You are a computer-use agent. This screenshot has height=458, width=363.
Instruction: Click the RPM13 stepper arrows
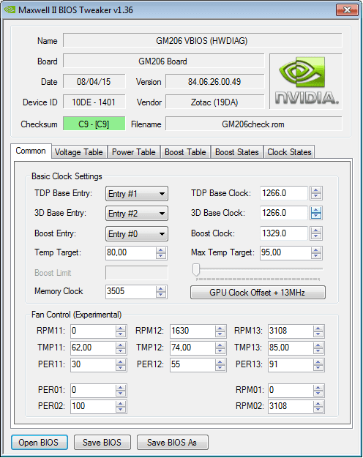point(318,331)
